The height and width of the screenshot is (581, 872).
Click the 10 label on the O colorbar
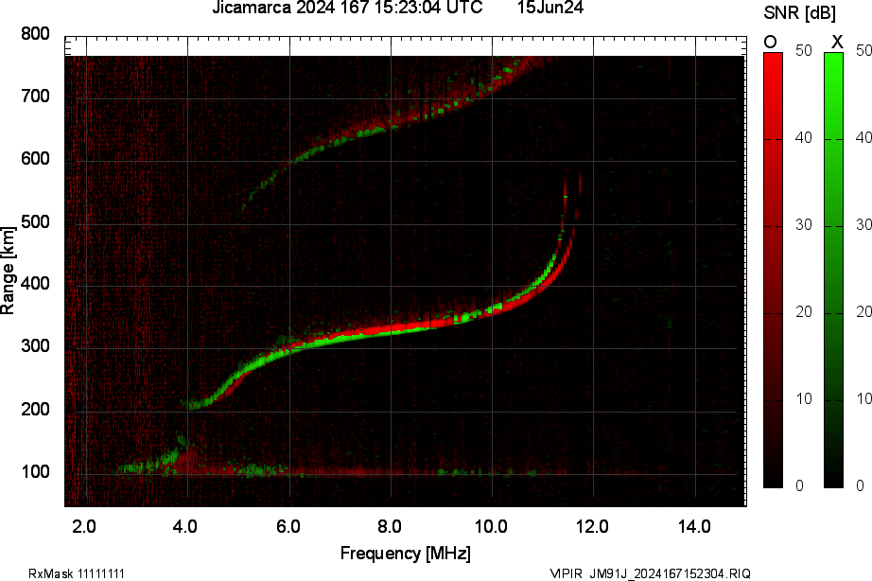tap(804, 399)
